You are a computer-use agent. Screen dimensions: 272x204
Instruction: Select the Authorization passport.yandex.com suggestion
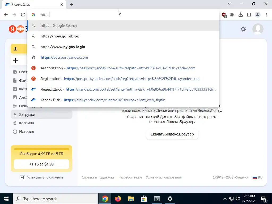coord(123,68)
